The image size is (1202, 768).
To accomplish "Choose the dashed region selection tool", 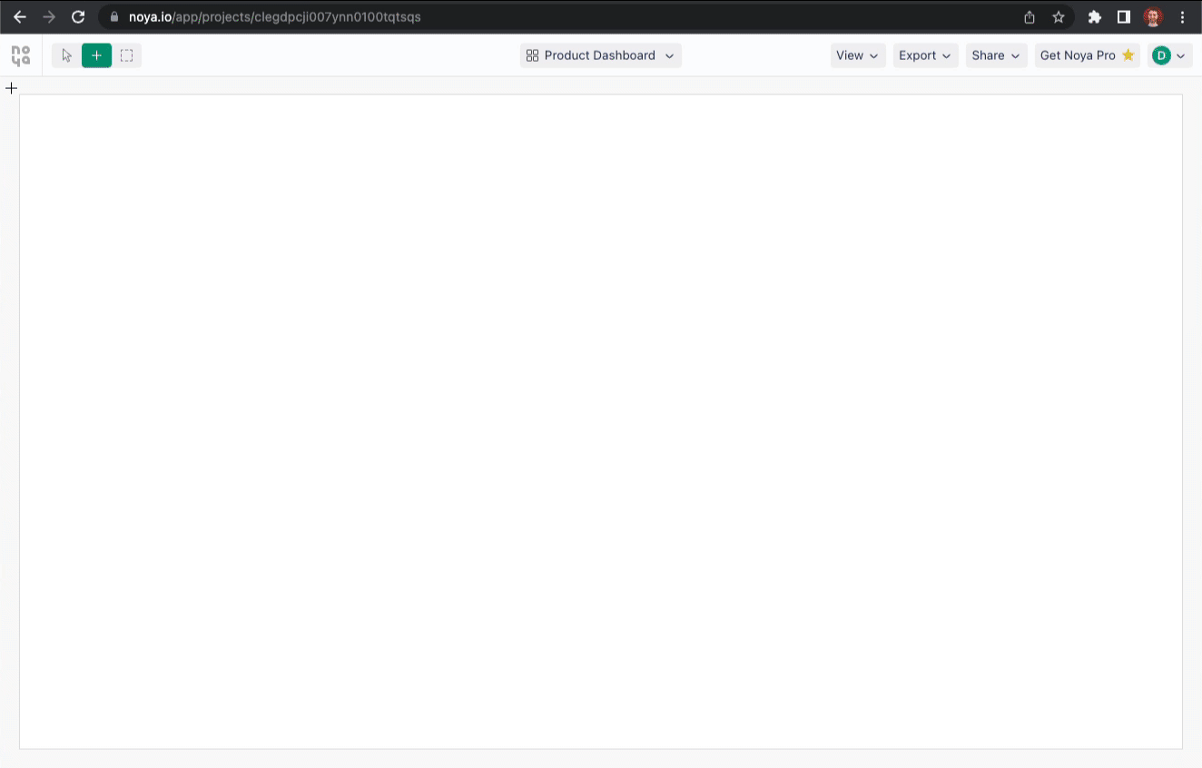I will pos(127,55).
